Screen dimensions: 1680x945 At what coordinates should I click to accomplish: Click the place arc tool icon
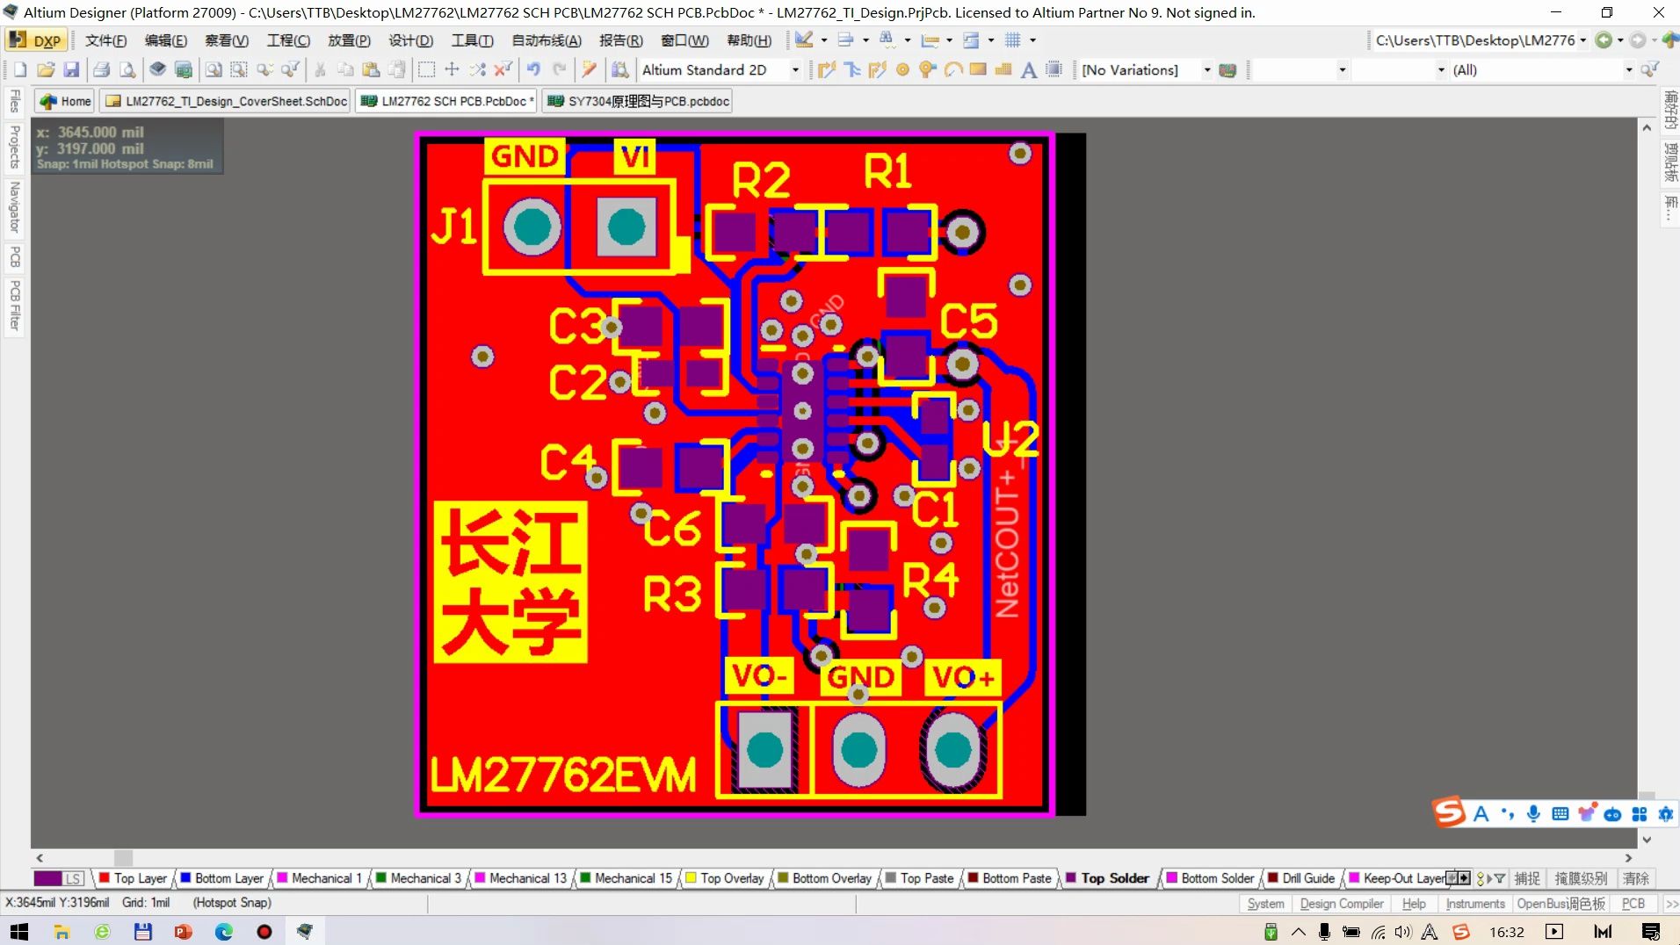[953, 70]
